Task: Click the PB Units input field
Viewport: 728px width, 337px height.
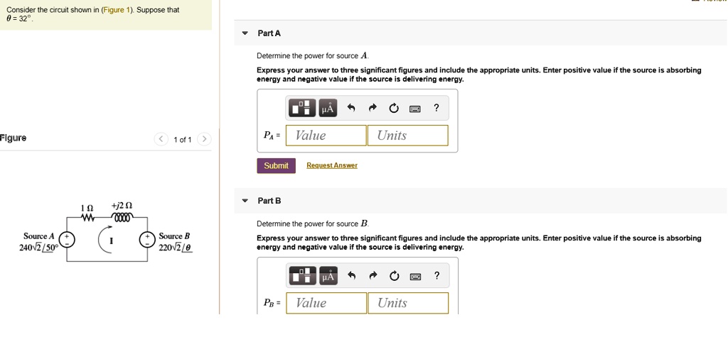Action: pos(408,303)
